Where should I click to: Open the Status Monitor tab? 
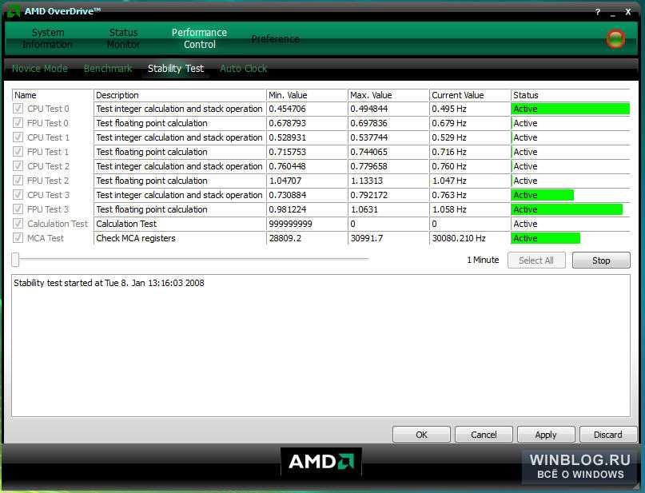click(x=123, y=38)
